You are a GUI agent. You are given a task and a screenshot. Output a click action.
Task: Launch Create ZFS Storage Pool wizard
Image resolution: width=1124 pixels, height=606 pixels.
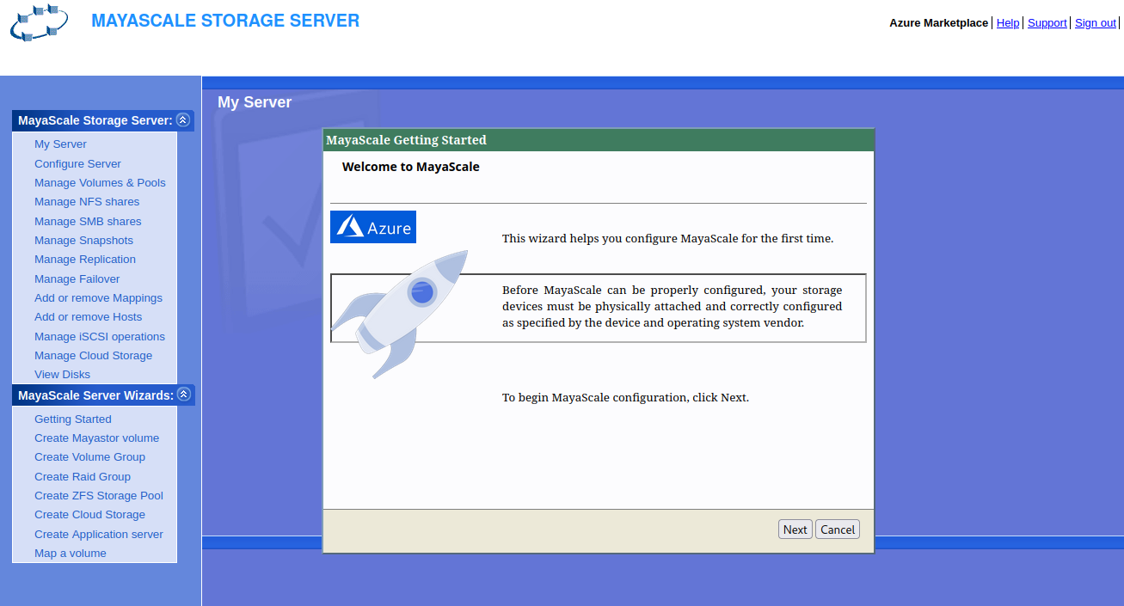tap(98, 496)
